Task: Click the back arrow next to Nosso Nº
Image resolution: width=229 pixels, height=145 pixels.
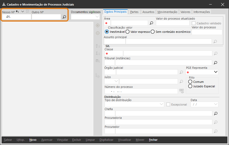Action: click(x=17, y=11)
